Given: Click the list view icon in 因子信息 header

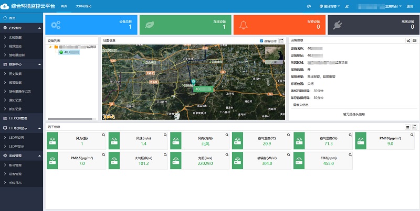Looking at the screenshot, I should pyautogui.click(x=408, y=127).
